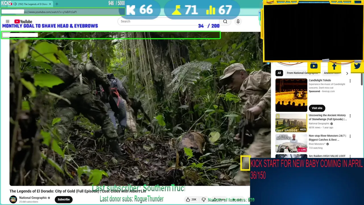
Task: Click National Geographic under Stonehenge video
Action: tap(319, 124)
